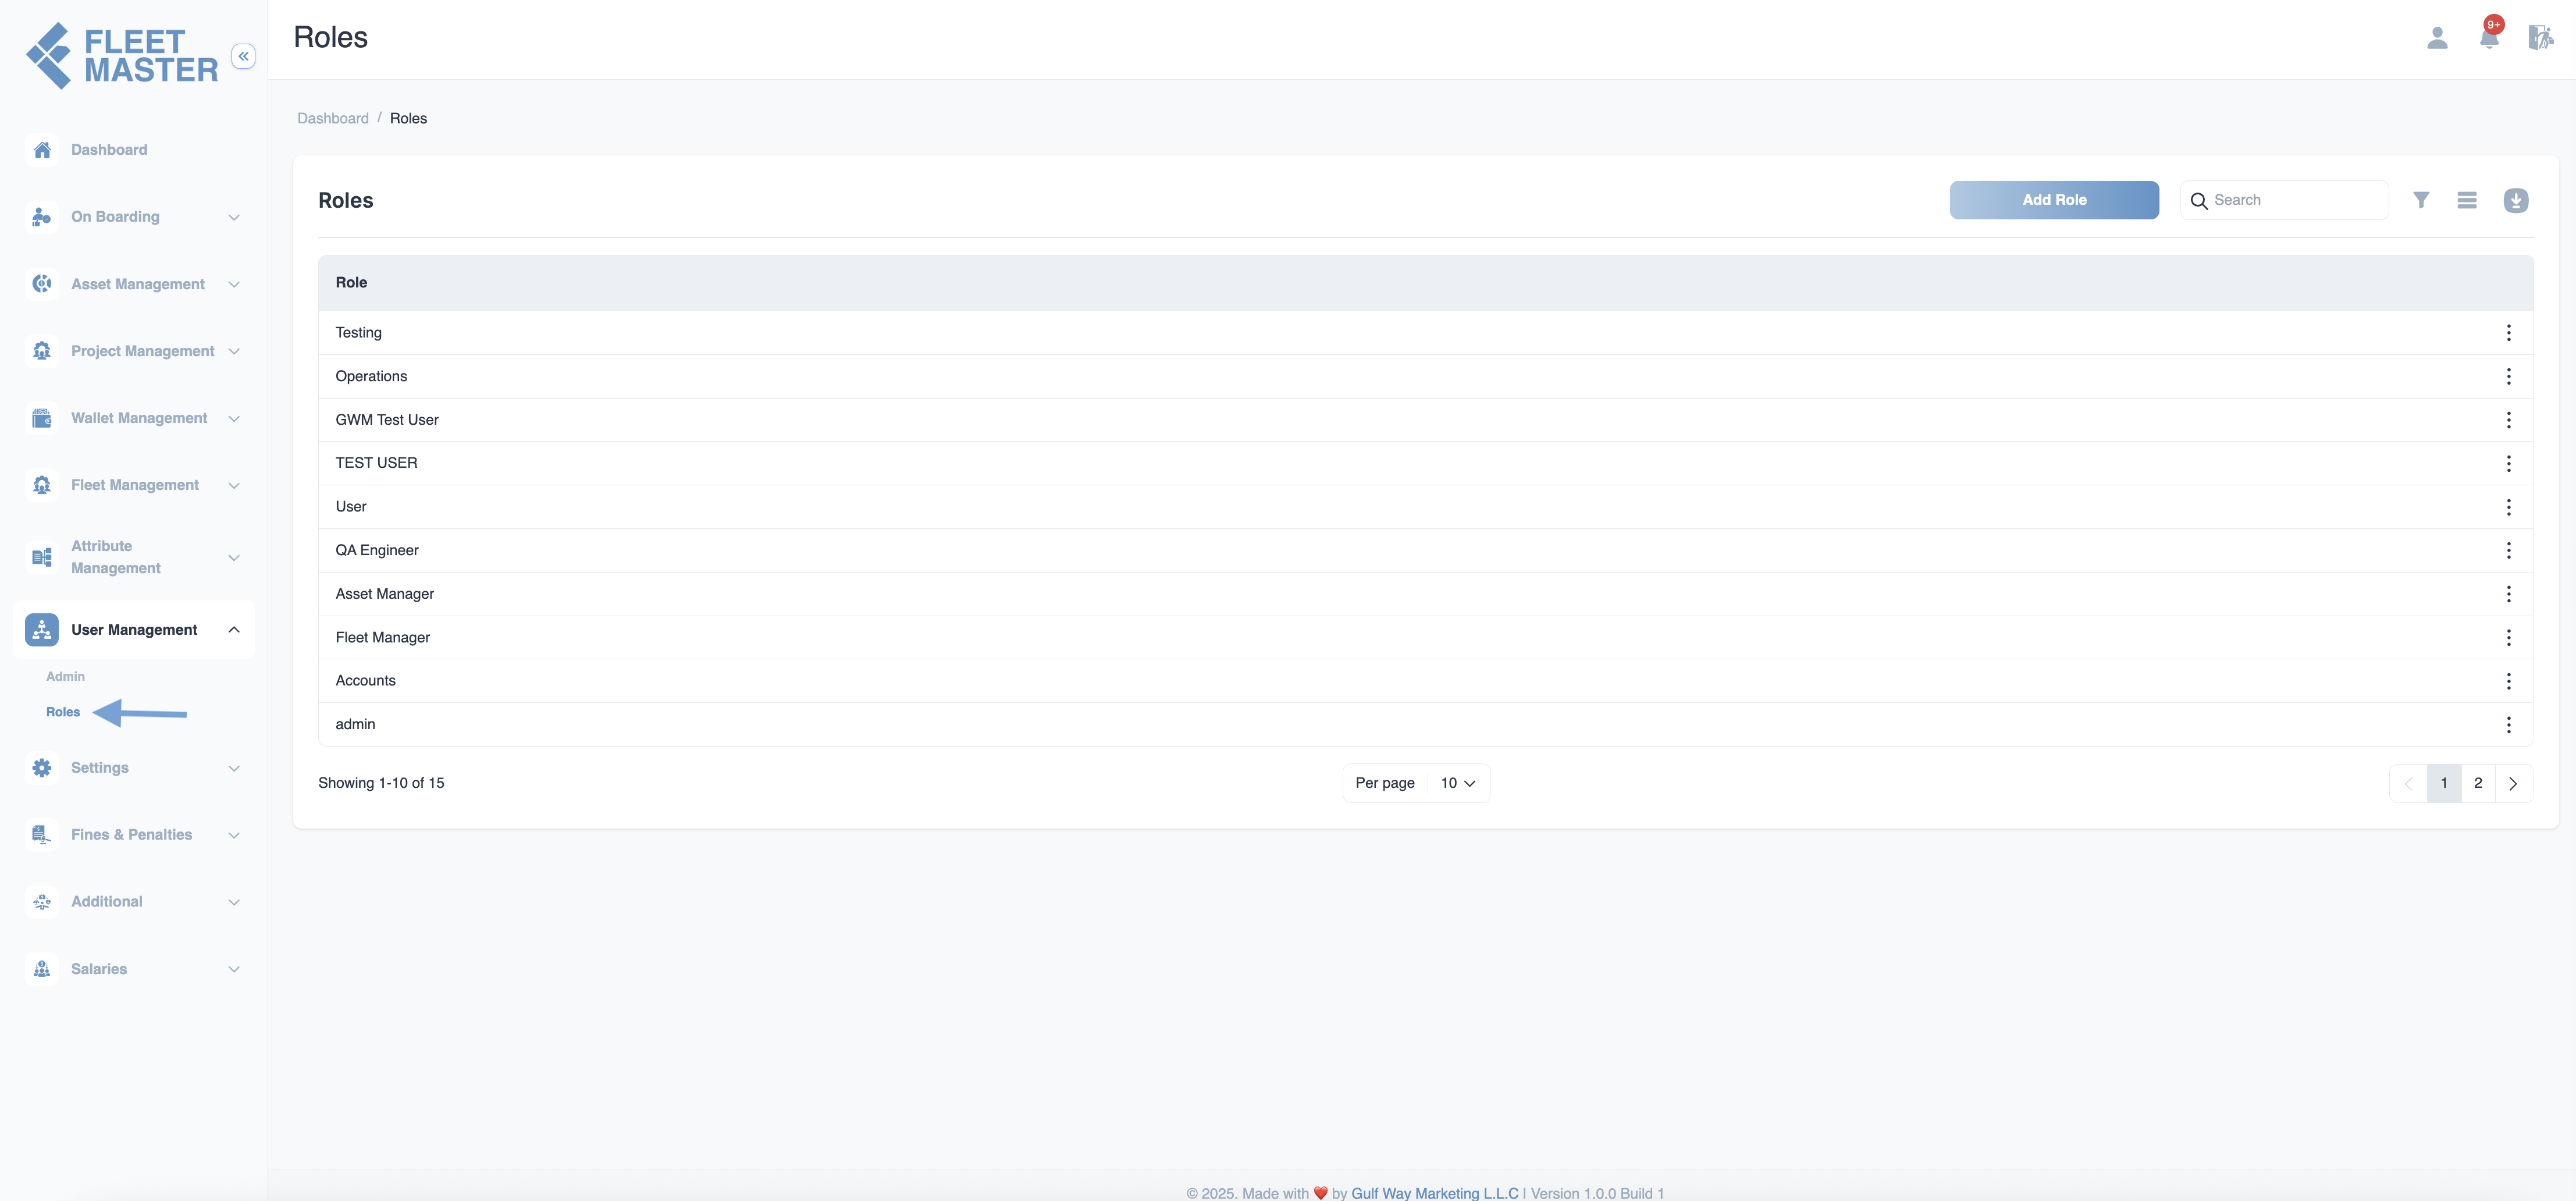Click the Add Role button
Image resolution: width=2576 pixels, height=1201 pixels.
tap(2054, 200)
